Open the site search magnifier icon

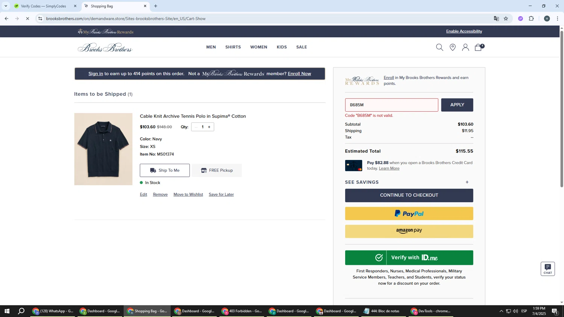440,47
